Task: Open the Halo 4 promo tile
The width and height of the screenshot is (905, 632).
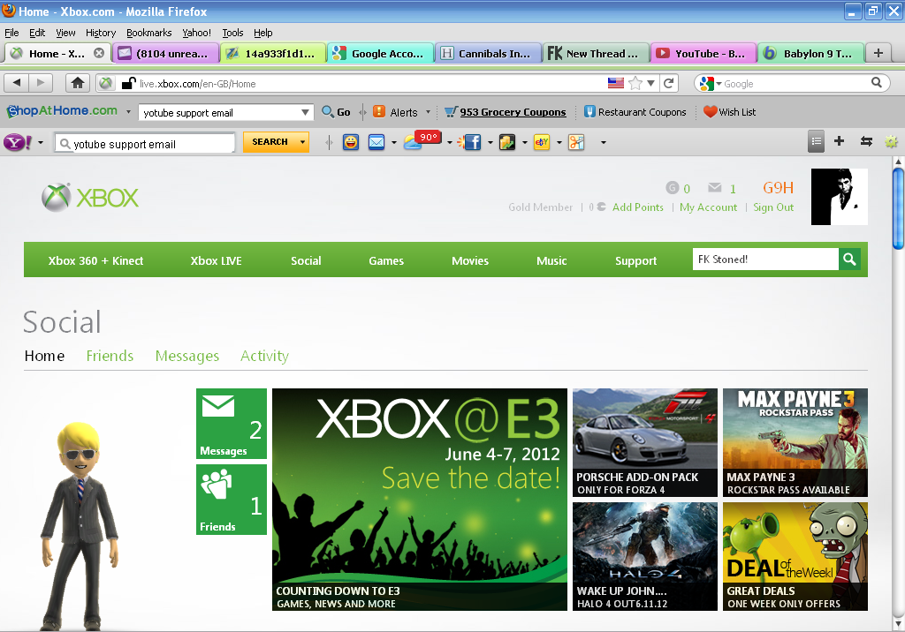Action: [644, 556]
